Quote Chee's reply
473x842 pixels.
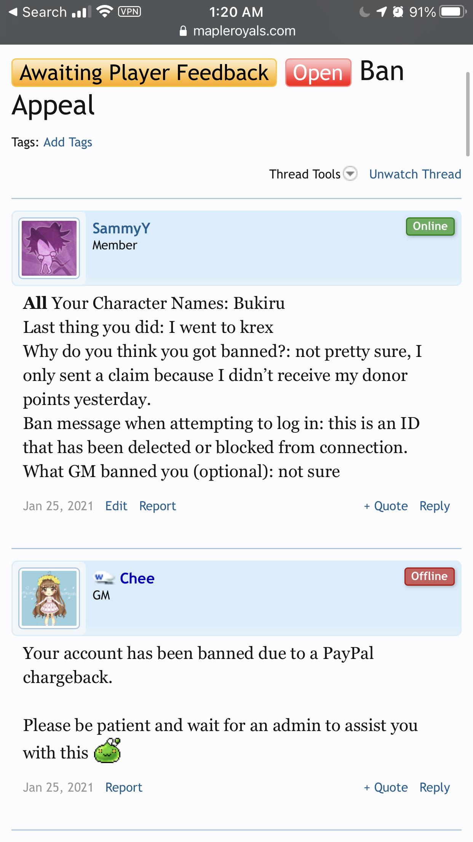[x=386, y=787]
